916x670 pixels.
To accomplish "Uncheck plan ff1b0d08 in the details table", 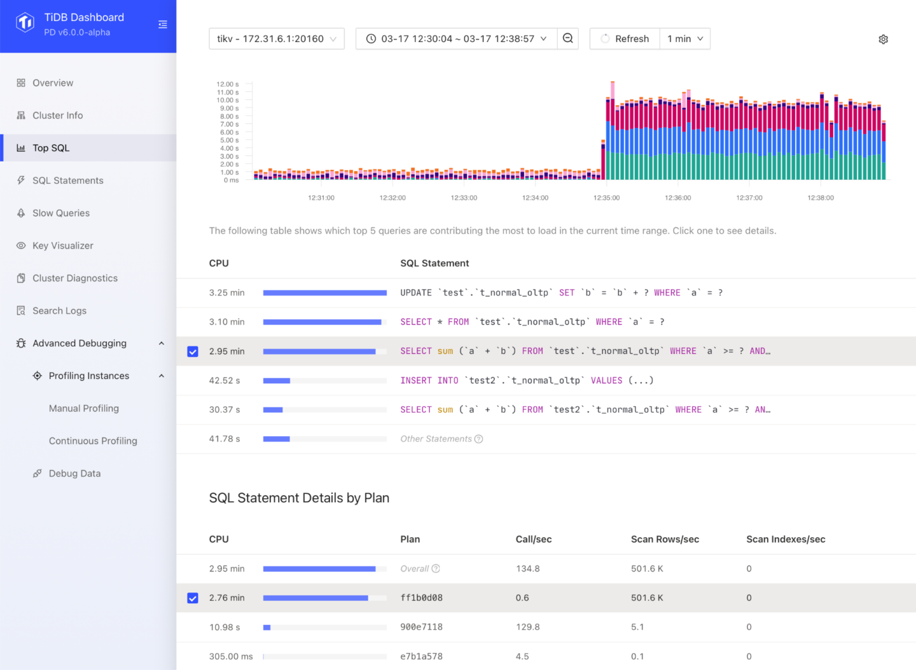I will [x=192, y=598].
